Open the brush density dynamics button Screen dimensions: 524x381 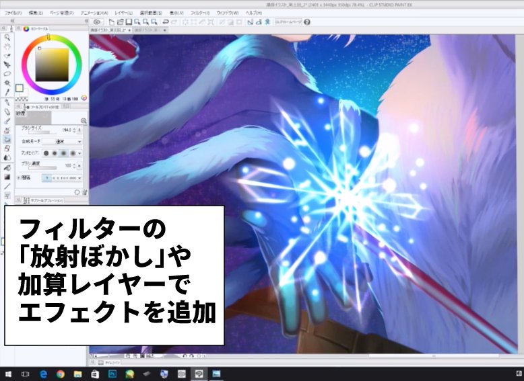coord(79,166)
